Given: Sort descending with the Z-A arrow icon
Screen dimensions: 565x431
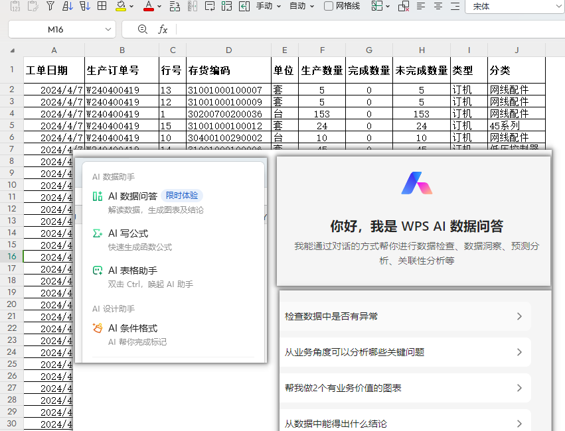Looking at the screenshot, I should click(x=85, y=6).
